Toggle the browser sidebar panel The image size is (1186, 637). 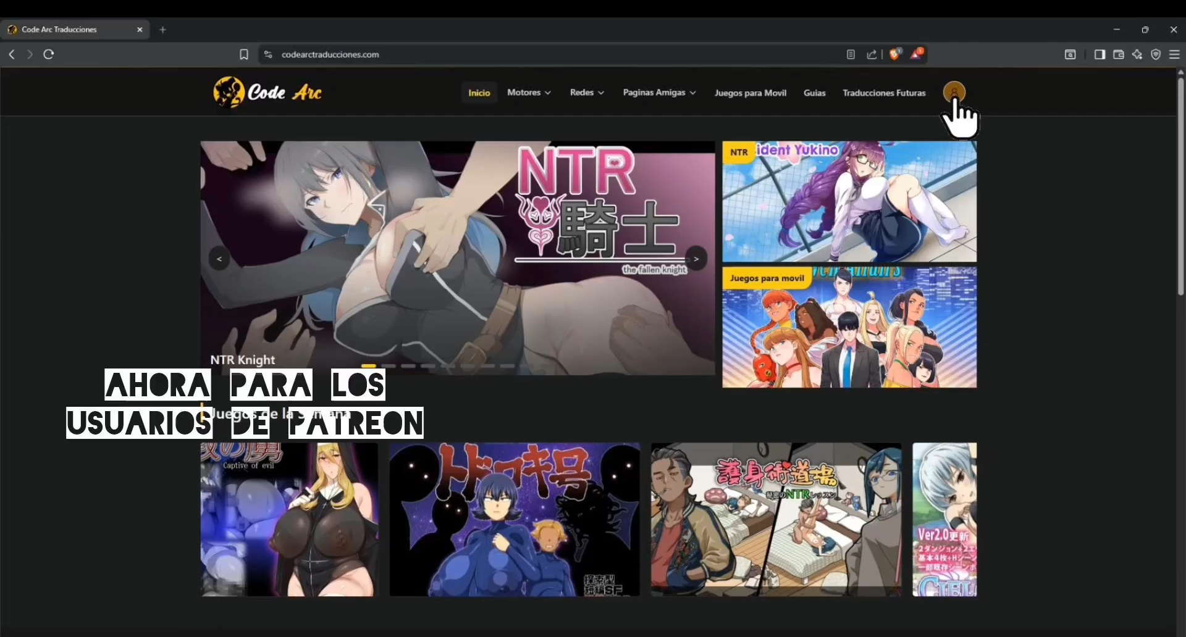pyautogui.click(x=1100, y=54)
